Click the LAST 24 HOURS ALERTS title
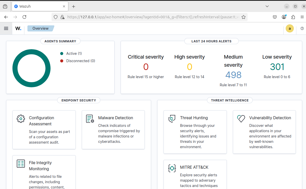The image size is (306, 189). pyautogui.click(x=212, y=41)
